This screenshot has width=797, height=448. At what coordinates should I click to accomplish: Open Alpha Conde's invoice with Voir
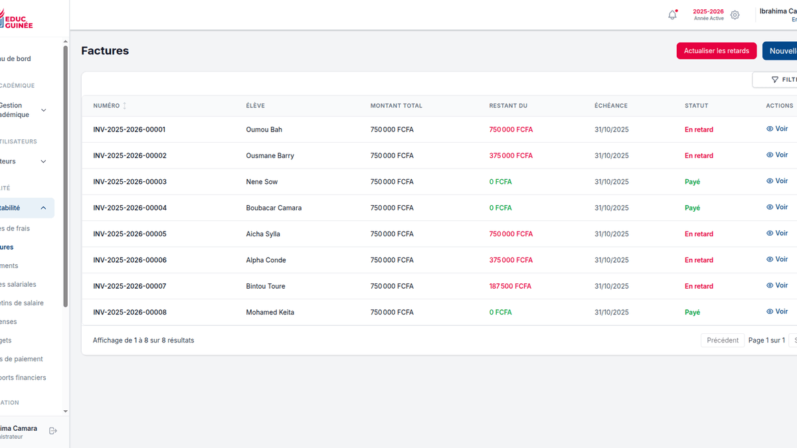(777, 260)
